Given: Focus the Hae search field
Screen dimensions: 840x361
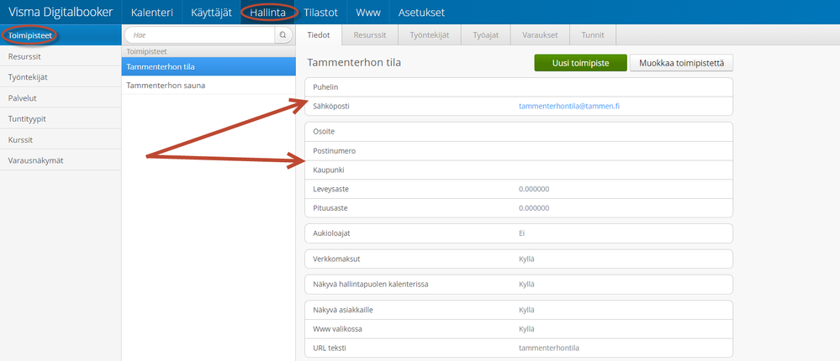Looking at the screenshot, I should (x=199, y=35).
